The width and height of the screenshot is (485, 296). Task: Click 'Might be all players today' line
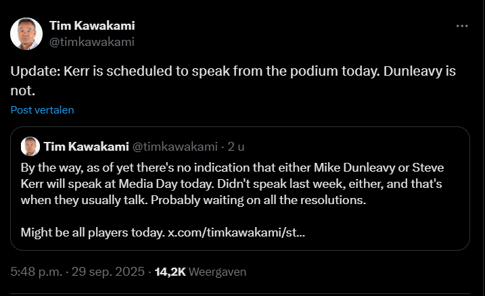[x=92, y=232]
